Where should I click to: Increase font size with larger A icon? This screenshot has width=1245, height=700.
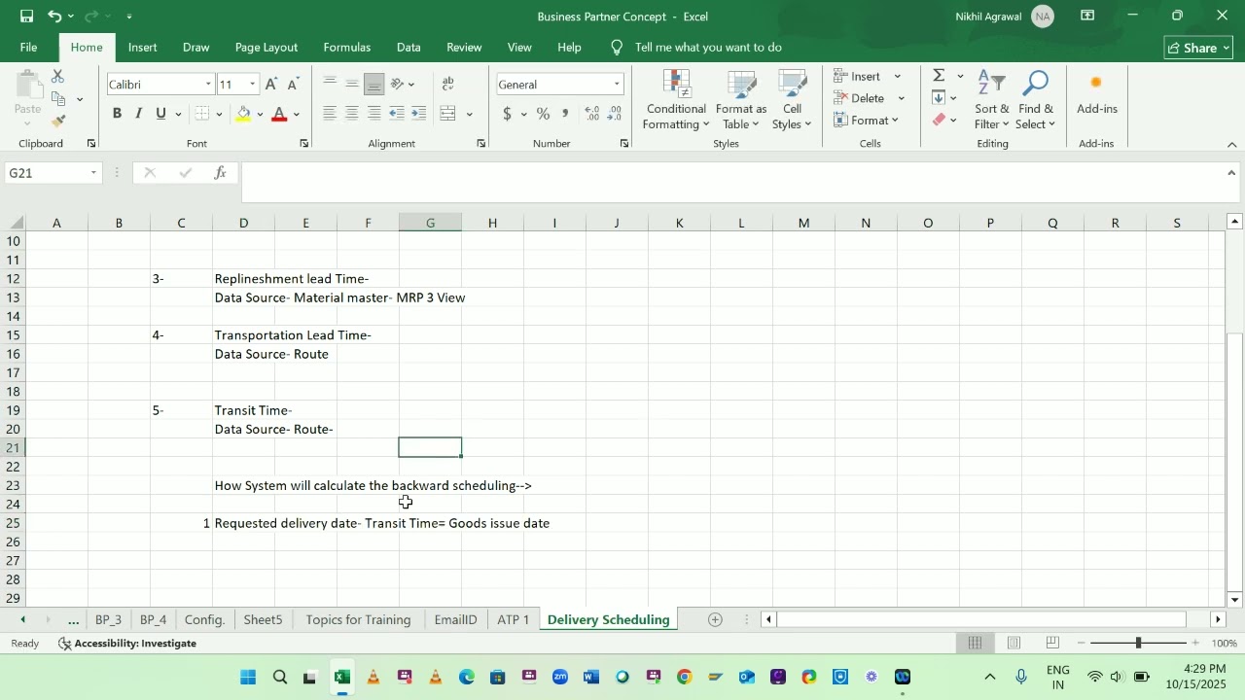coord(271,85)
